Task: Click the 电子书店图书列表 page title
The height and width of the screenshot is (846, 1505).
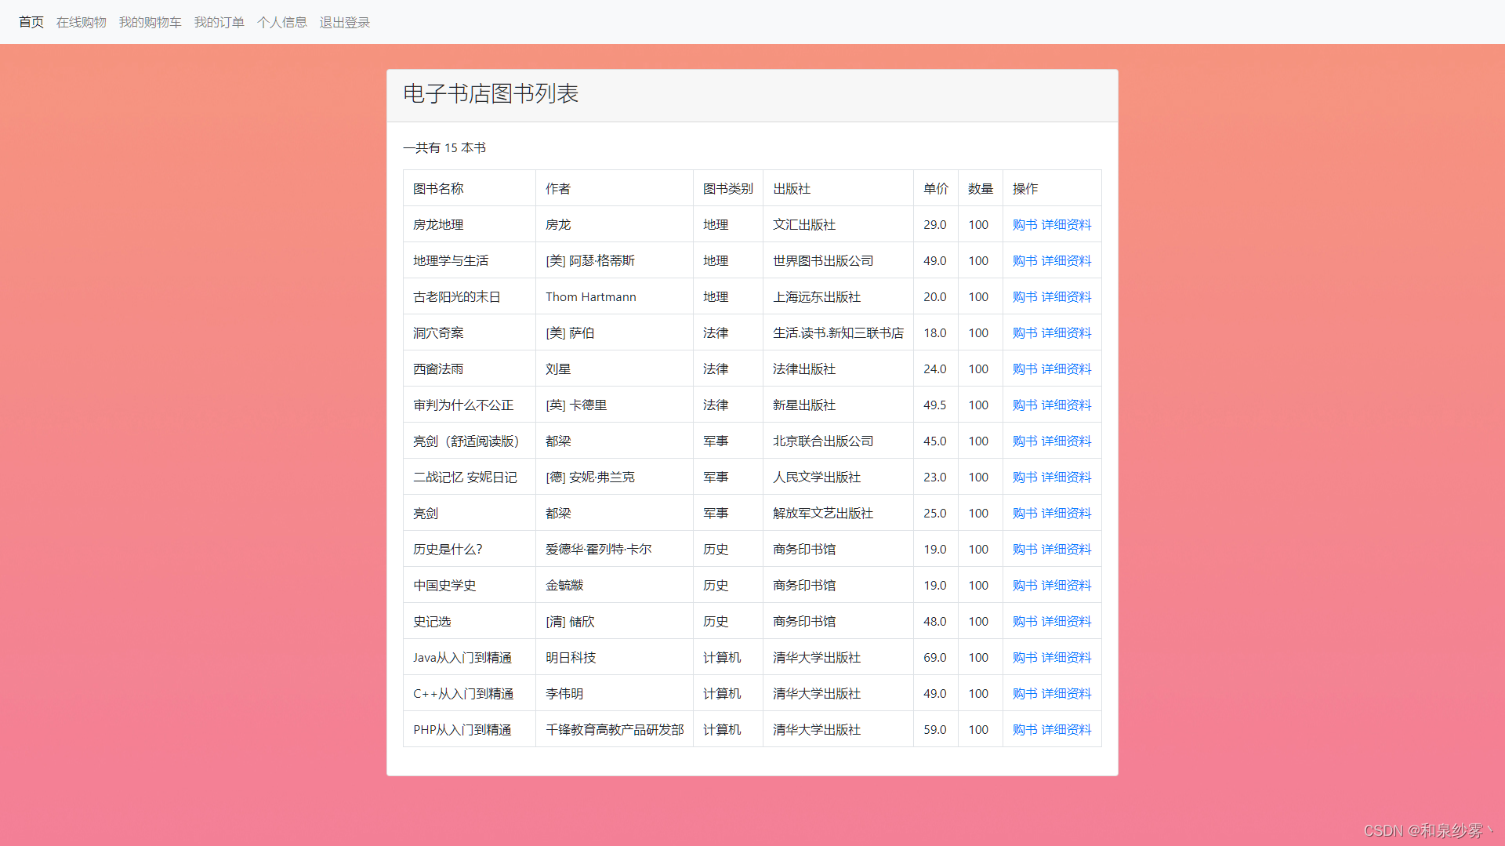Action: 491,93
